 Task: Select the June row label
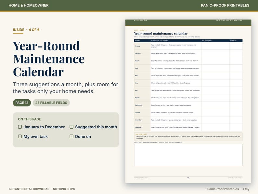pos(136,83)
